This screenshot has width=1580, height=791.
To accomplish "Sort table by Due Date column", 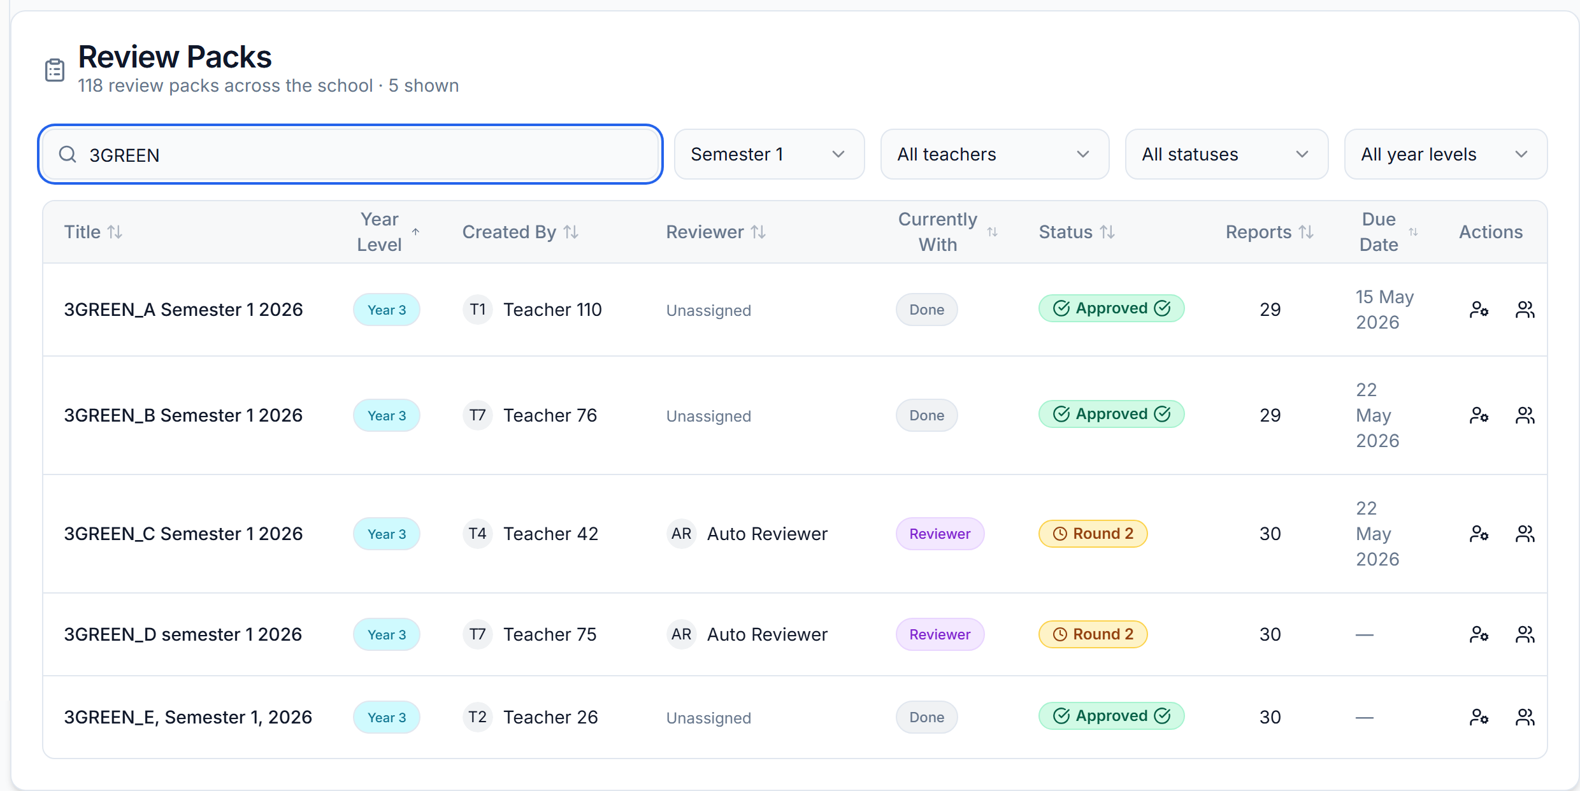I will [x=1388, y=232].
